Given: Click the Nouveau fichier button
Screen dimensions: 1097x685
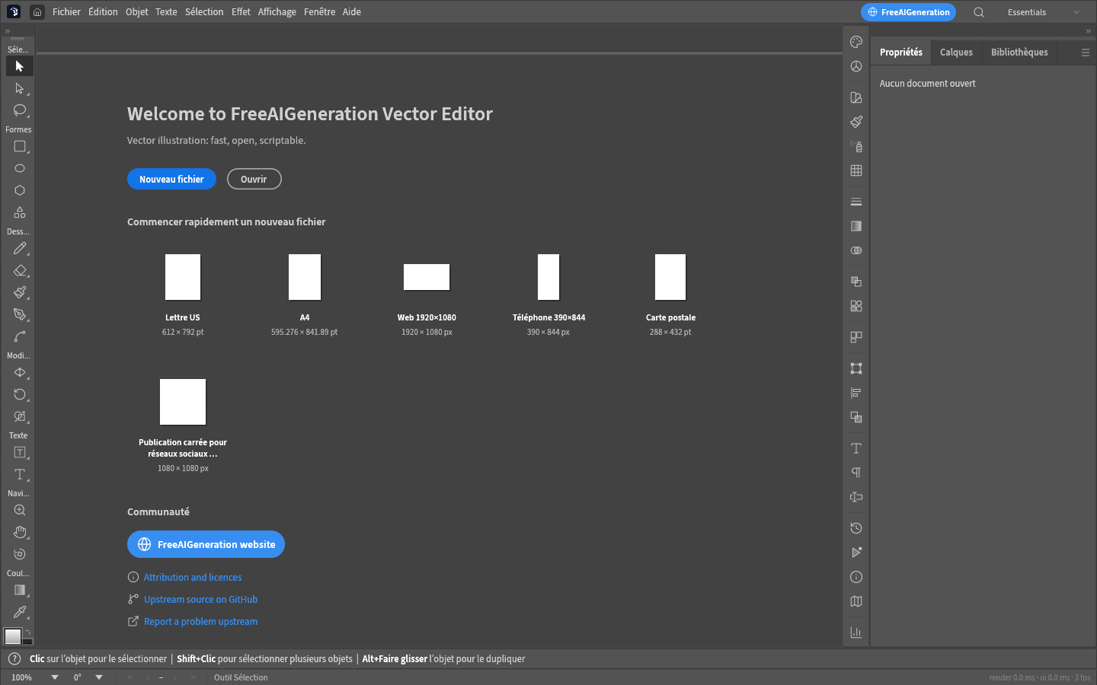Looking at the screenshot, I should tap(171, 179).
